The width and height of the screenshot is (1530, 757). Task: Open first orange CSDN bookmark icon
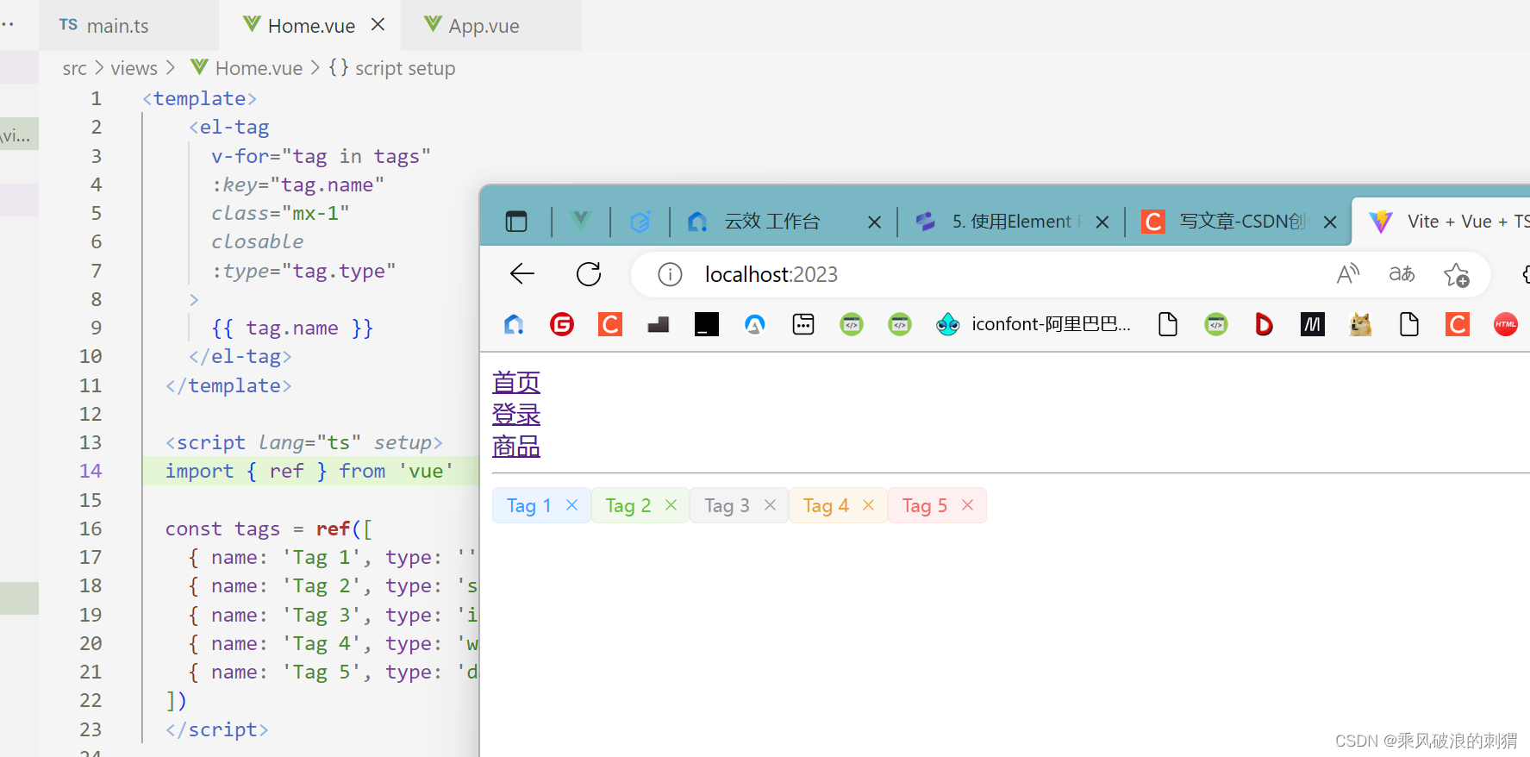coord(610,324)
